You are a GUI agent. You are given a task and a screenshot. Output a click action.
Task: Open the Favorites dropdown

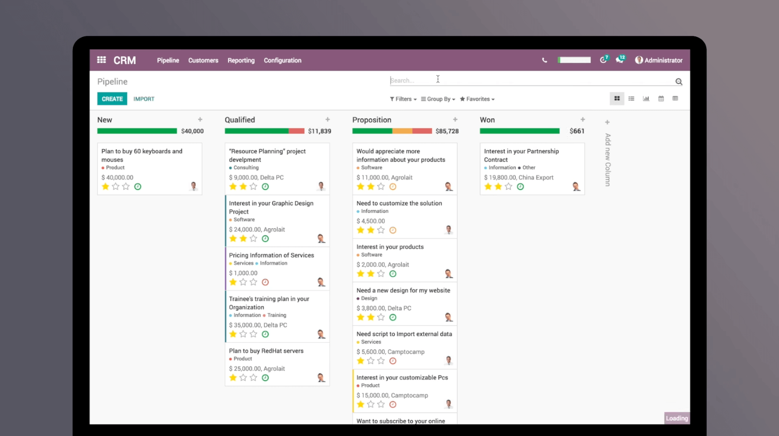(x=477, y=99)
